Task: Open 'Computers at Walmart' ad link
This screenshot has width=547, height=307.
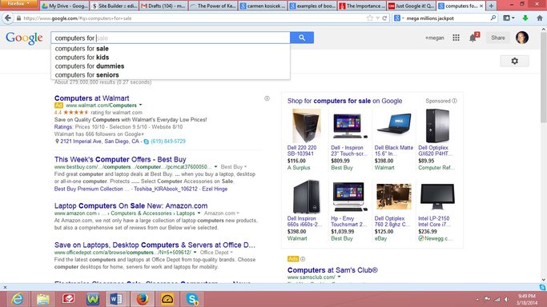Action: (92, 98)
